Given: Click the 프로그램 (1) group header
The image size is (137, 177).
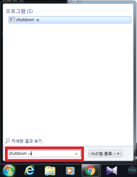Looking at the screenshot, I should pyautogui.click(x=19, y=11).
